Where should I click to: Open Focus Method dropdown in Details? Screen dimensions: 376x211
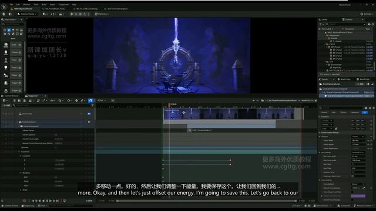[358, 184]
